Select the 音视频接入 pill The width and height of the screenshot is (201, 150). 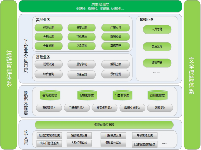click(49, 108)
